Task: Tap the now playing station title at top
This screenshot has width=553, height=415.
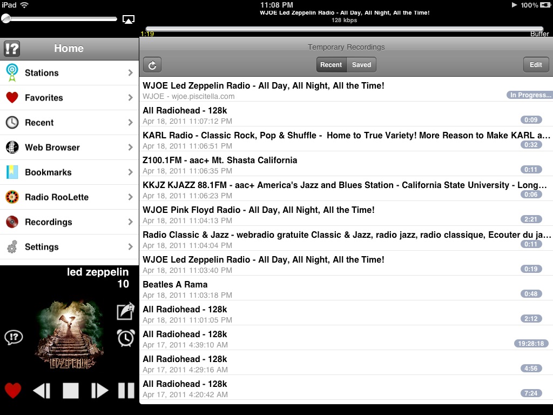Action: pyautogui.click(x=345, y=13)
